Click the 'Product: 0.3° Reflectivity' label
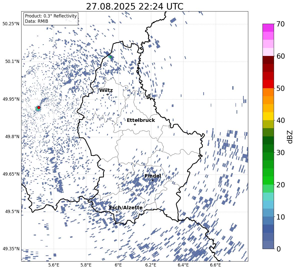This screenshot has width=296, height=270. click(51, 16)
